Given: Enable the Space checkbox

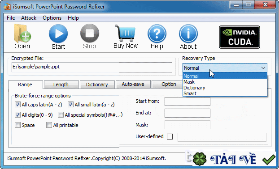Looking at the screenshot, I should 17,125.
